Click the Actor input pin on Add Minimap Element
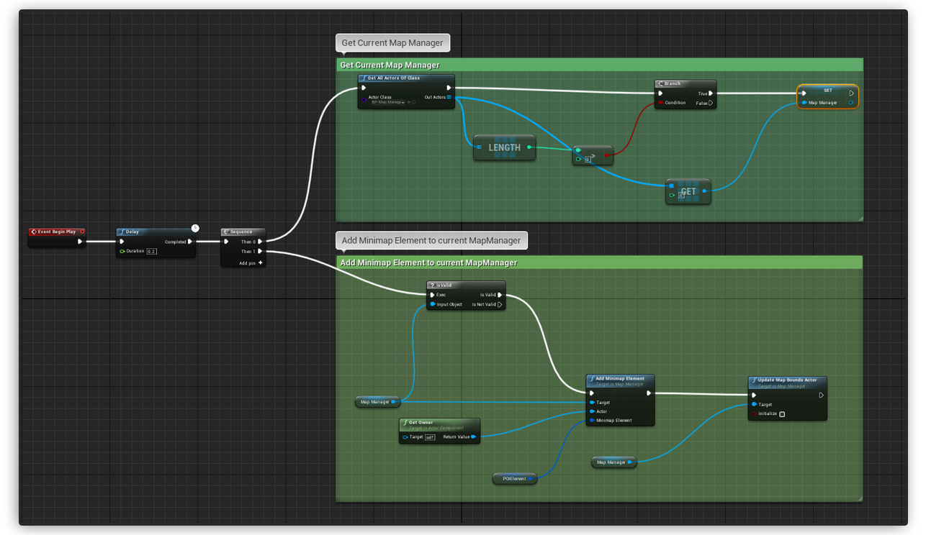Screen dimensions: 926x535 click(x=592, y=411)
